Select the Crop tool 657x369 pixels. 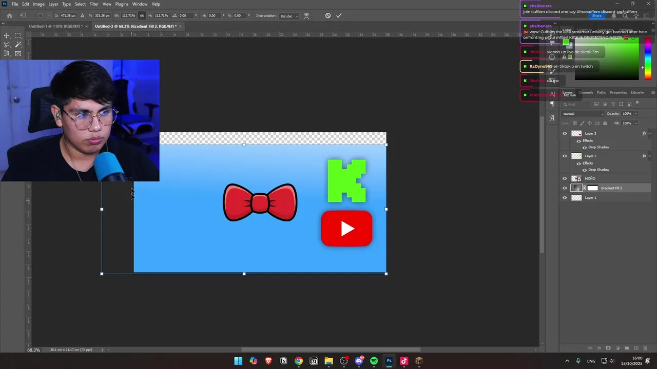pyautogui.click(x=7, y=53)
